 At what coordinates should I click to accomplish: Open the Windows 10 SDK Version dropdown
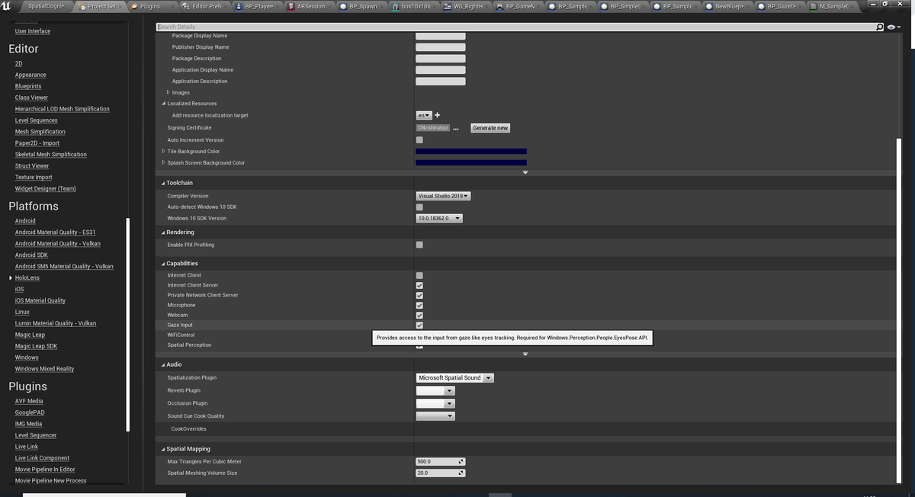439,218
